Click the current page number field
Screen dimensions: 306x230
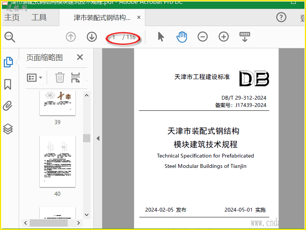click(114, 37)
